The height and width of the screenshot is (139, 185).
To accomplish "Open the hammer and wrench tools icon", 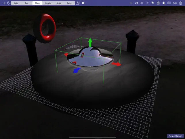I will [x=83, y=3].
